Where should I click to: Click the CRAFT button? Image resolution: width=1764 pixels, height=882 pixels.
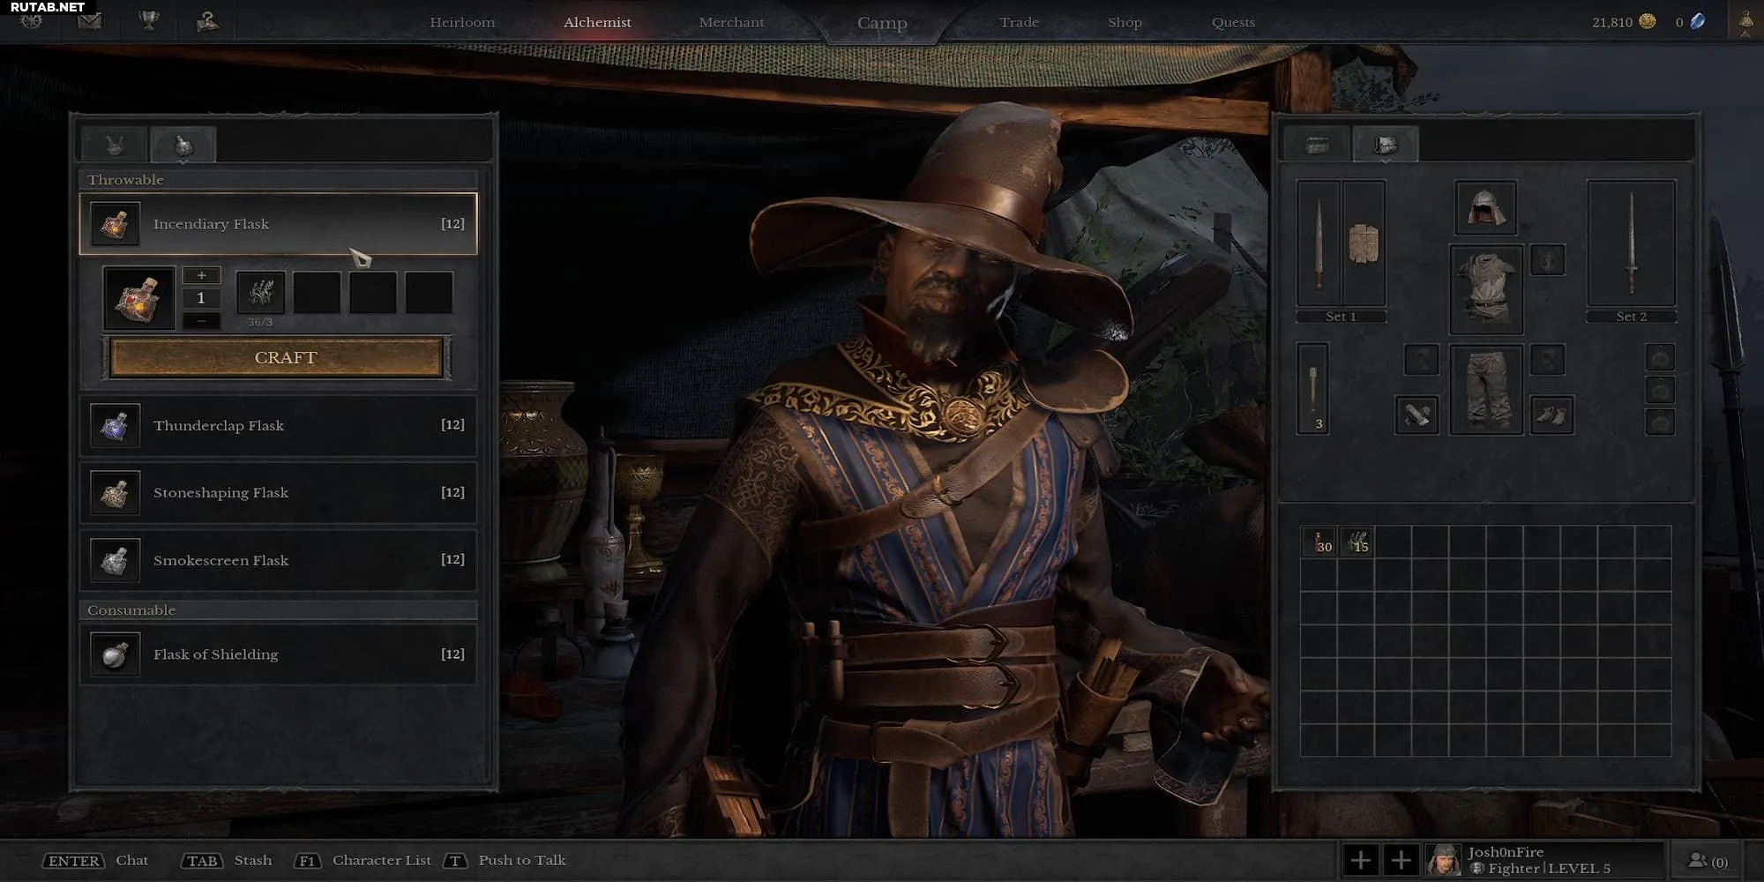(x=277, y=357)
